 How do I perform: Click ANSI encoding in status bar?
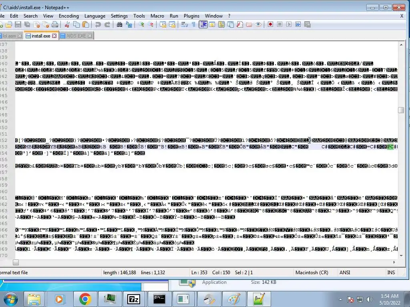[x=345, y=273]
